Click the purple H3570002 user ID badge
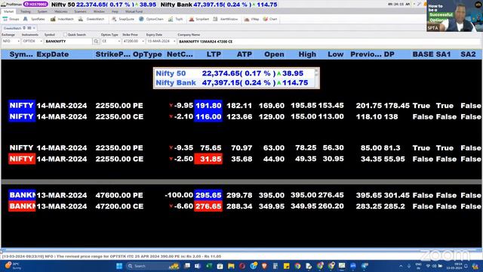 click(x=35, y=5)
